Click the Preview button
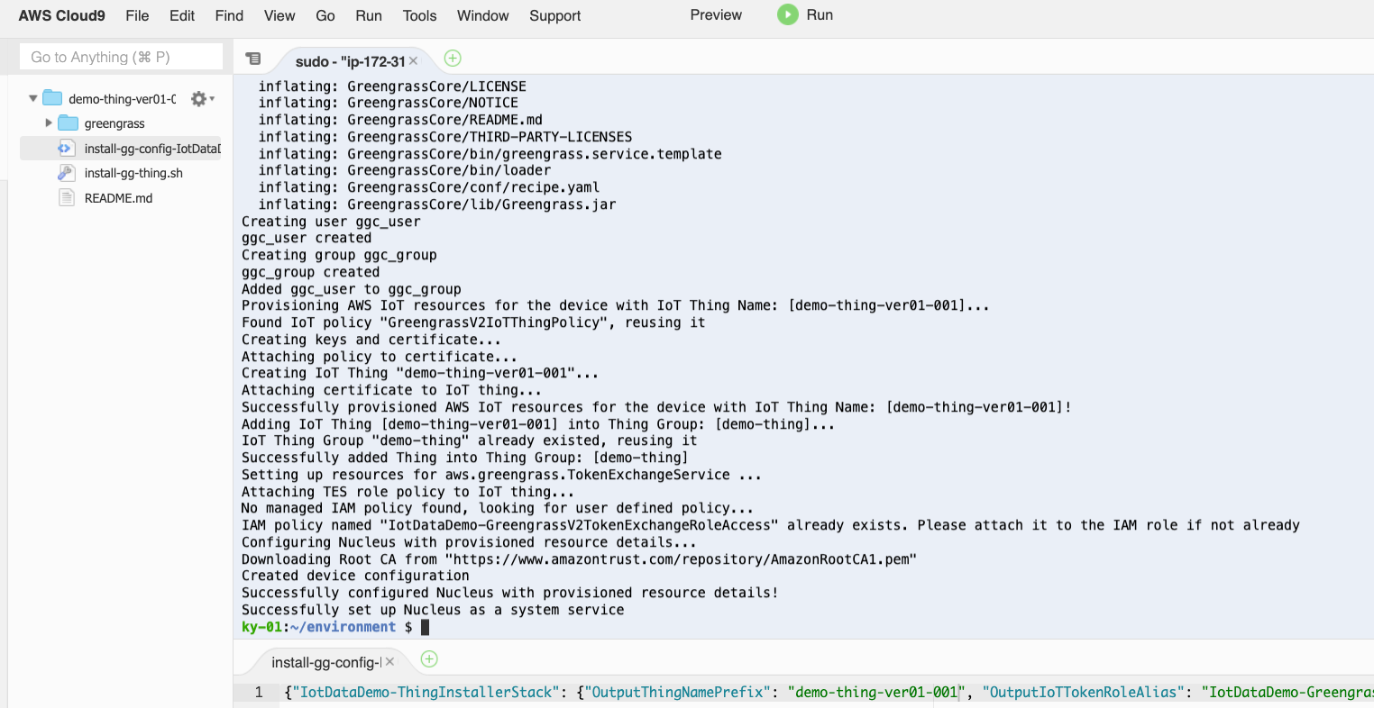Image resolution: width=1374 pixels, height=708 pixels. click(x=716, y=14)
